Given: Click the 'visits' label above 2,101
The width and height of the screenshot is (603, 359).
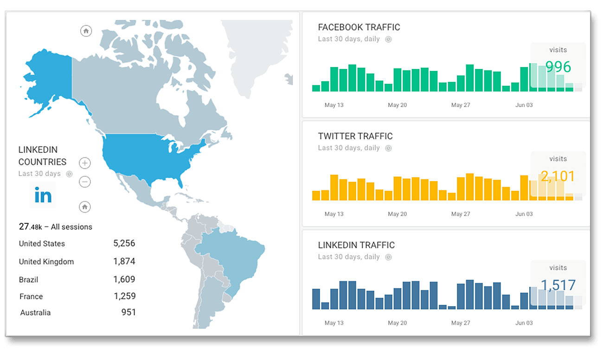Looking at the screenshot, I should click(558, 159).
